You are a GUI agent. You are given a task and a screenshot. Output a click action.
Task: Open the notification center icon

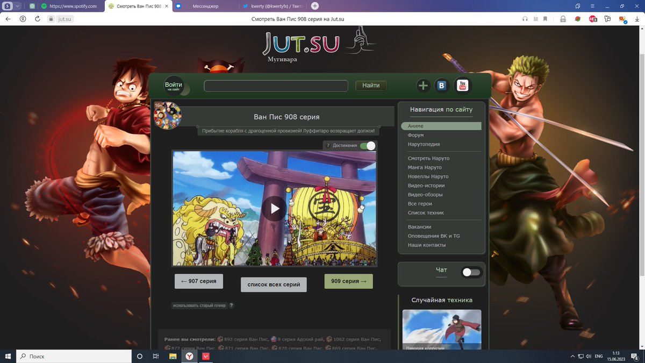pos(636,356)
